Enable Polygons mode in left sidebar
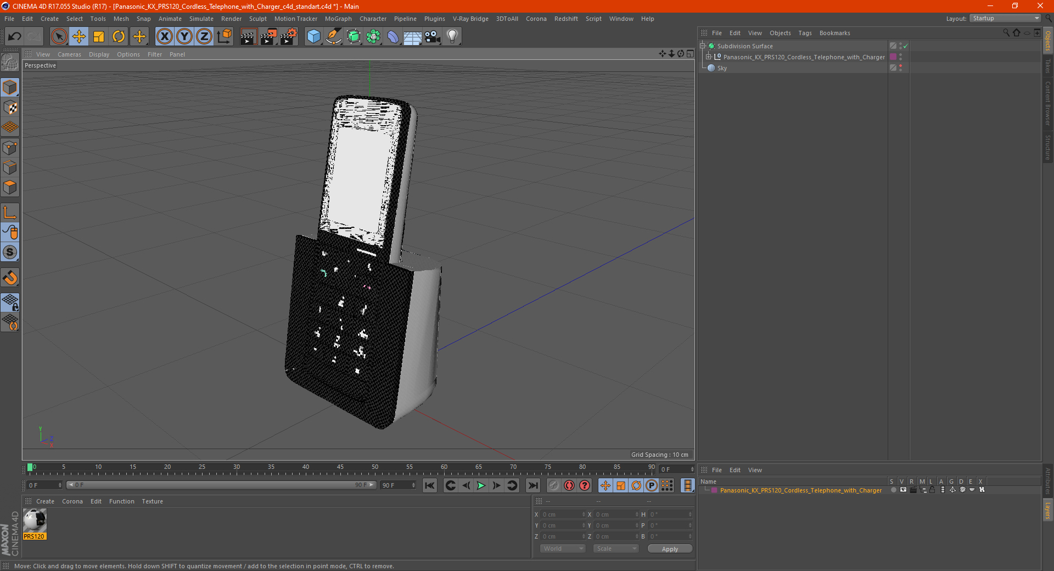This screenshot has width=1054, height=571. coord(10,187)
